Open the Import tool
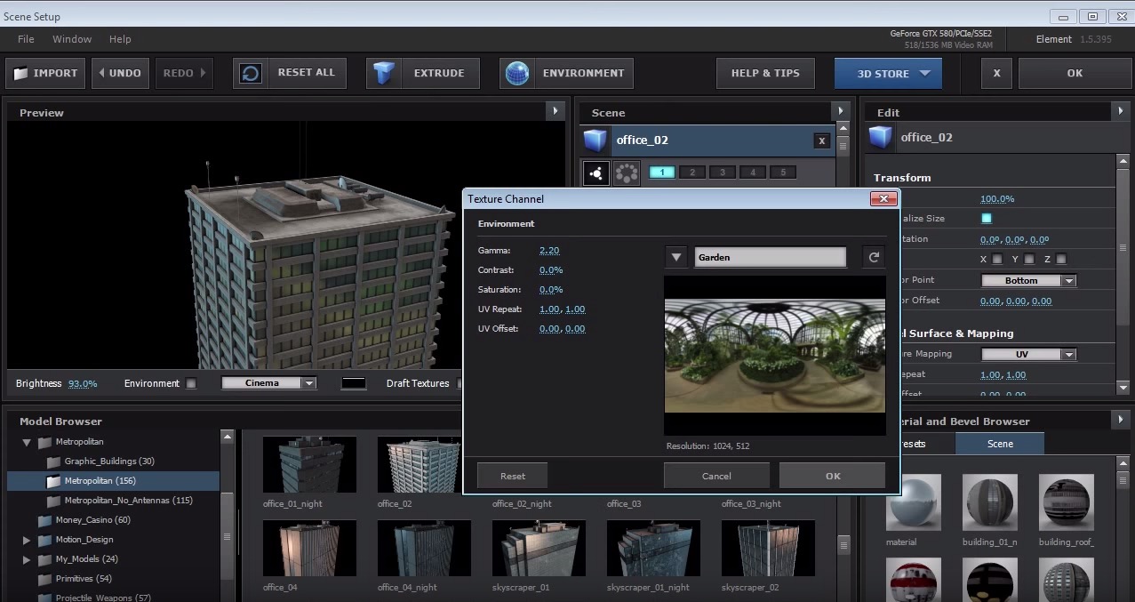The height and width of the screenshot is (602, 1135). pos(44,73)
